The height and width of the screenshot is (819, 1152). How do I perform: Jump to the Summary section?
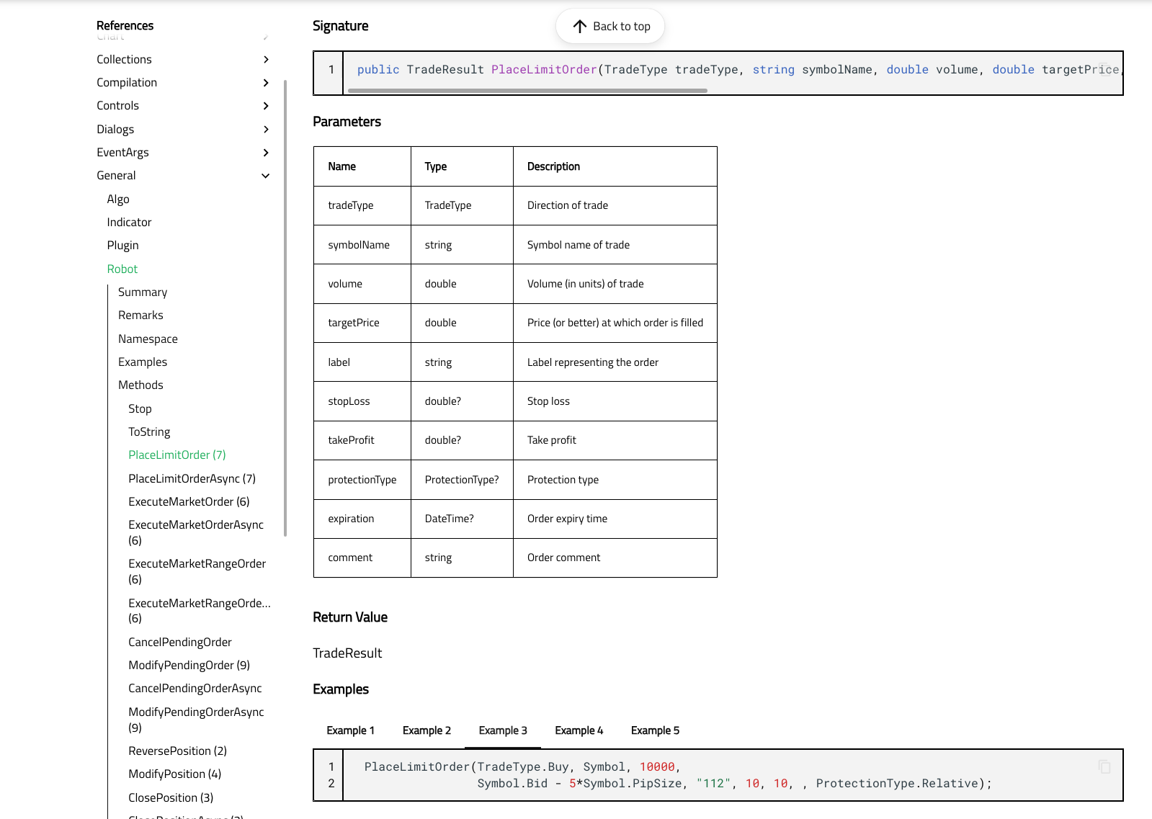click(x=143, y=292)
